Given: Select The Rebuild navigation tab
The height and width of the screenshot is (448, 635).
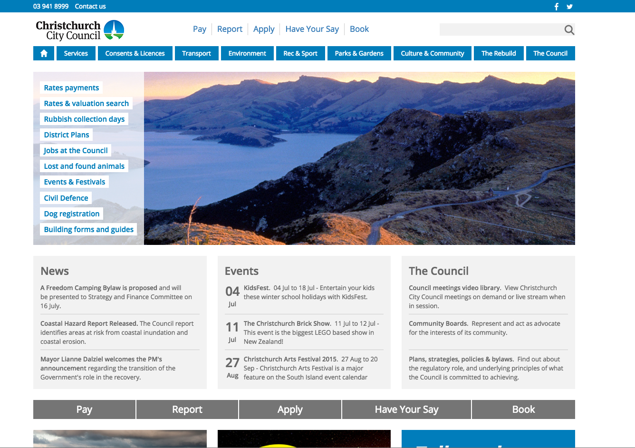Looking at the screenshot, I should pos(499,53).
